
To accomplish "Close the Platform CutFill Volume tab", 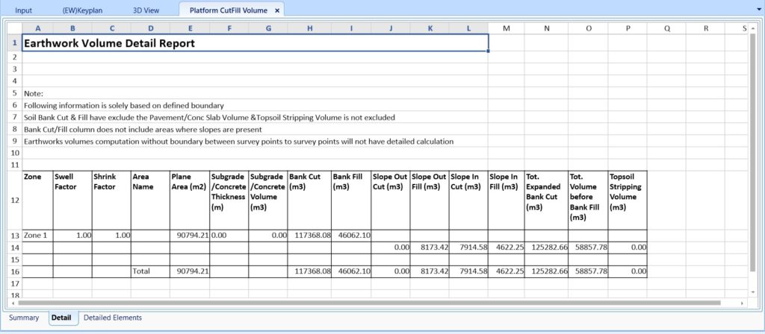I will [276, 10].
